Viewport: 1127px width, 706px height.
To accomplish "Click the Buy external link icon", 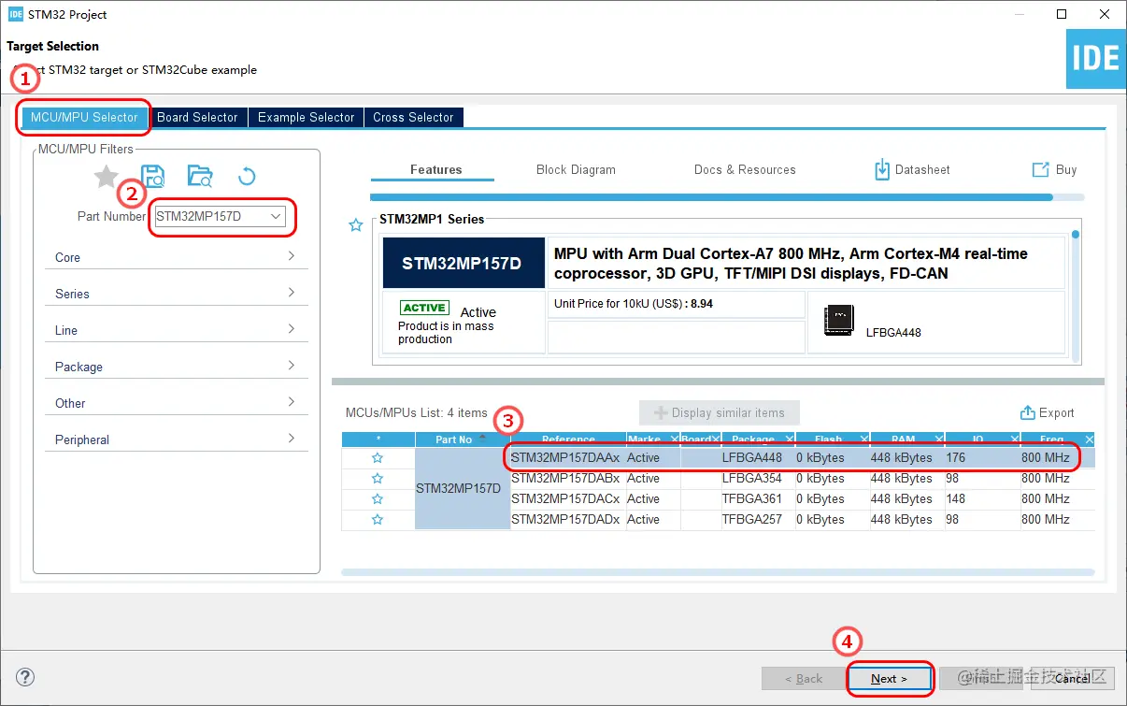I will 1040,169.
